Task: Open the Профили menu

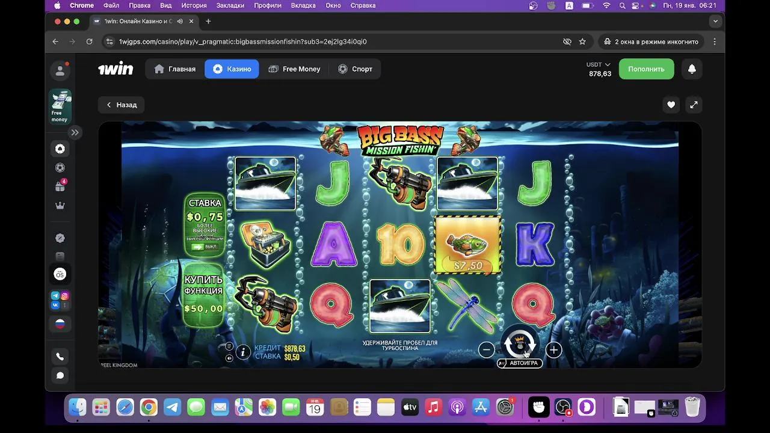Action: coord(268,5)
